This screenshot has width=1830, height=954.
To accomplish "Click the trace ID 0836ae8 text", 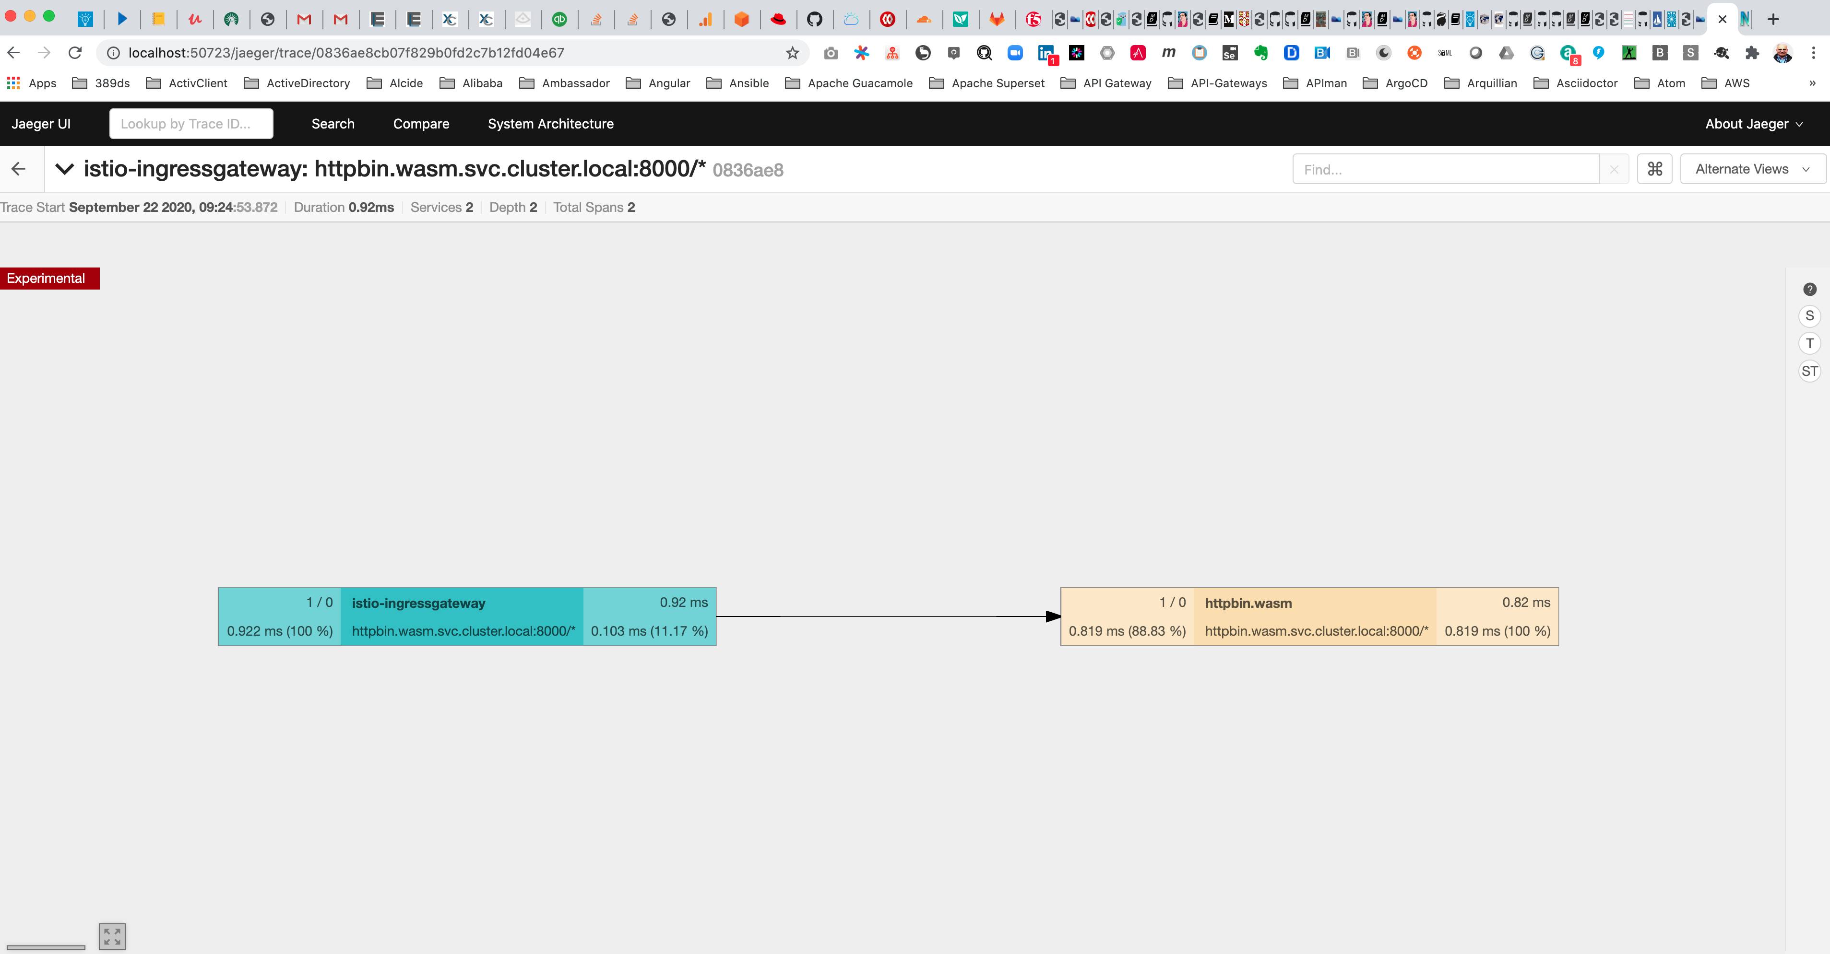I will point(748,170).
